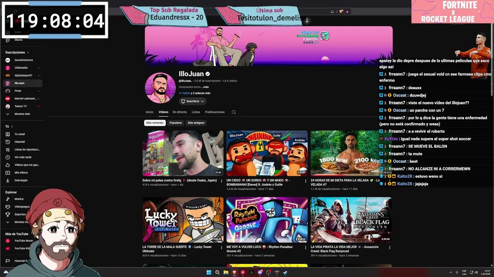Open volume control in system tray
The height and width of the screenshot is (277, 494).
[476, 272]
